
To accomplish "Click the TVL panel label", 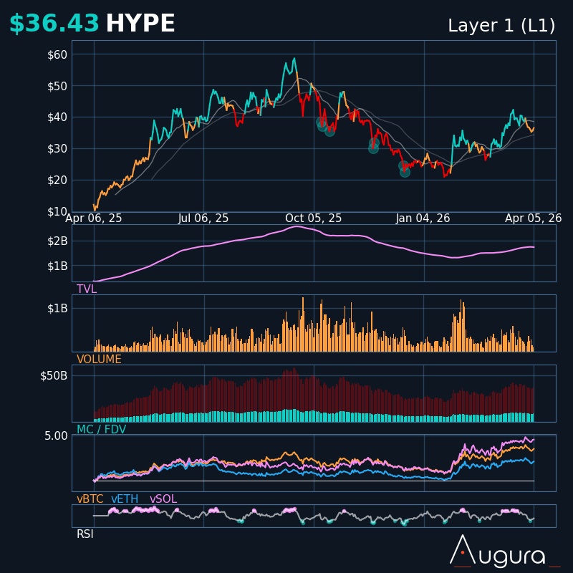I will 87,289.
